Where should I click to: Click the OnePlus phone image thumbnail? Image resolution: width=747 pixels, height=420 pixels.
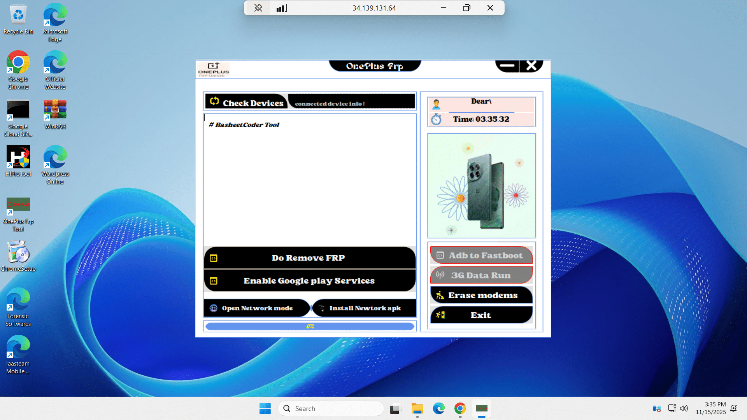[481, 186]
